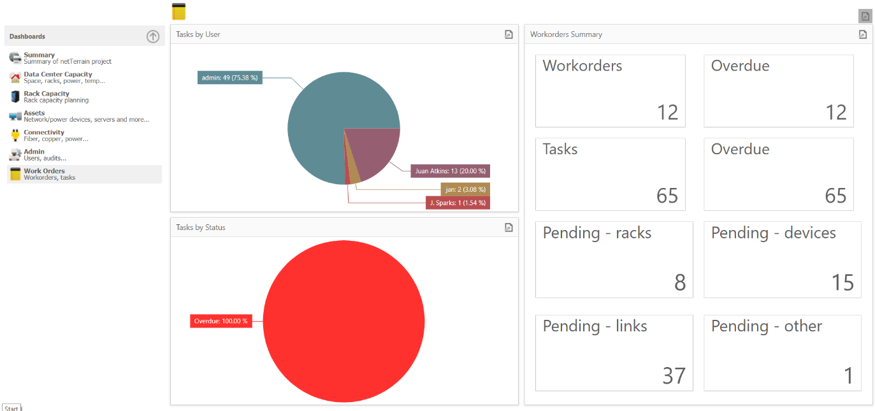Click the Admin users icon
The image size is (875, 411).
(15, 155)
